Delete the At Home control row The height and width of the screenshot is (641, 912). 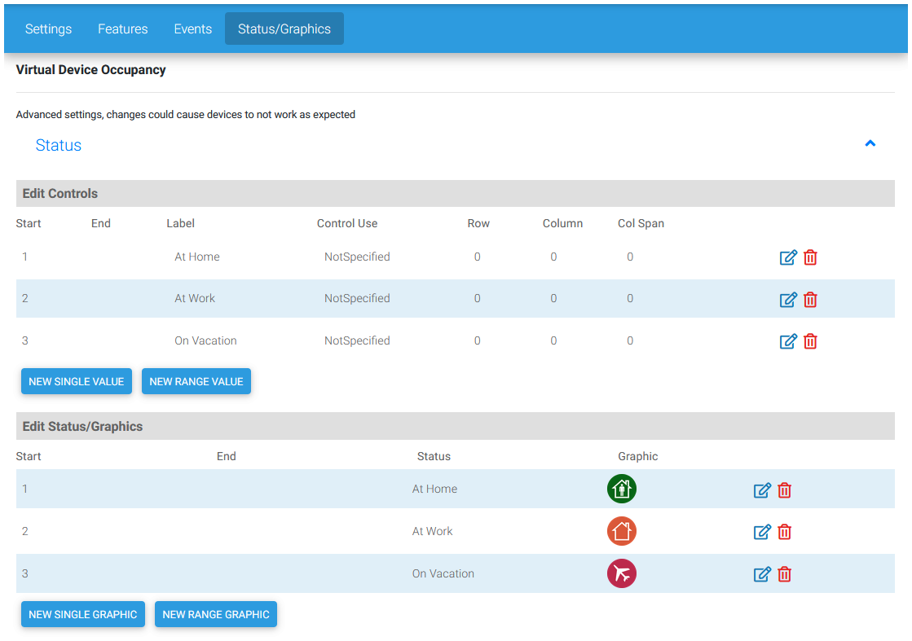810,257
